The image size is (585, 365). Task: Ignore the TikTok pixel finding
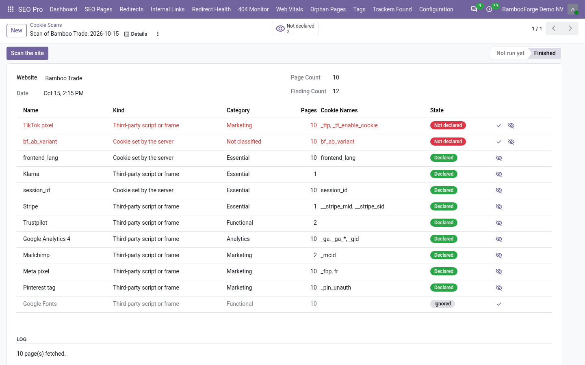[511, 126]
